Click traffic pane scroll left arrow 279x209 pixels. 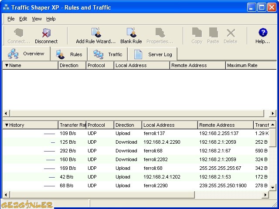click(x=6, y=195)
